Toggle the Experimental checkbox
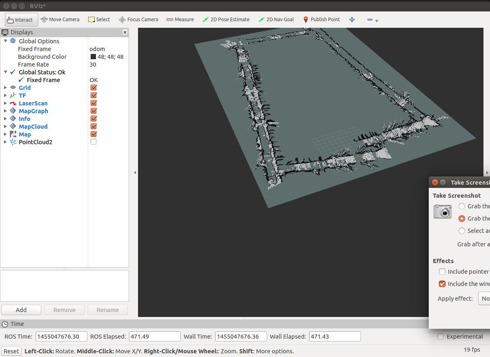The image size is (490, 357). point(441,337)
